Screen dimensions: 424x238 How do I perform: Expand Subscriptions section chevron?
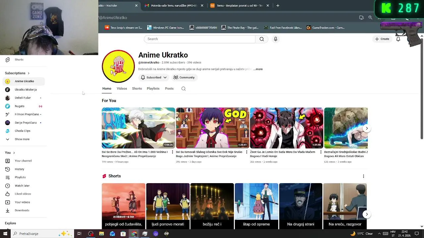(28, 73)
